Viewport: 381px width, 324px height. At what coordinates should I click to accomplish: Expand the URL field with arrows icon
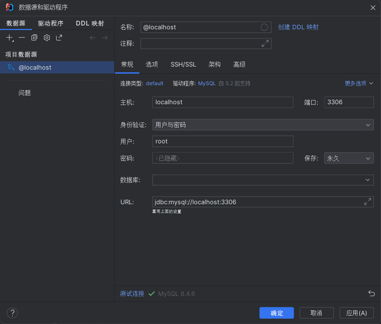pyautogui.click(x=367, y=202)
